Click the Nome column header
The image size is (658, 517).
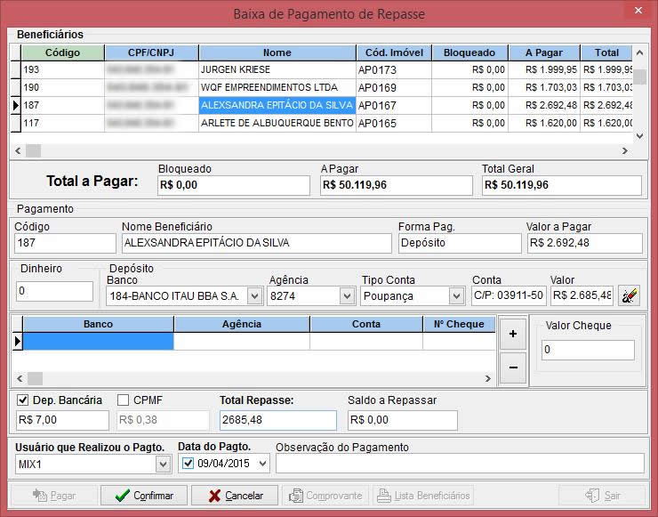click(277, 53)
